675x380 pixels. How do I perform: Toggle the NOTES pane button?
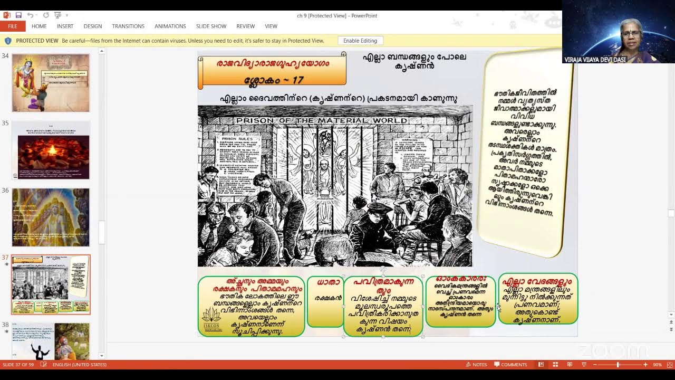coord(477,365)
